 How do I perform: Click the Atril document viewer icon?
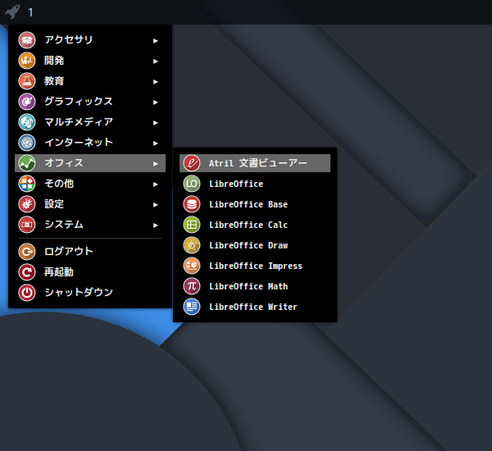192,163
